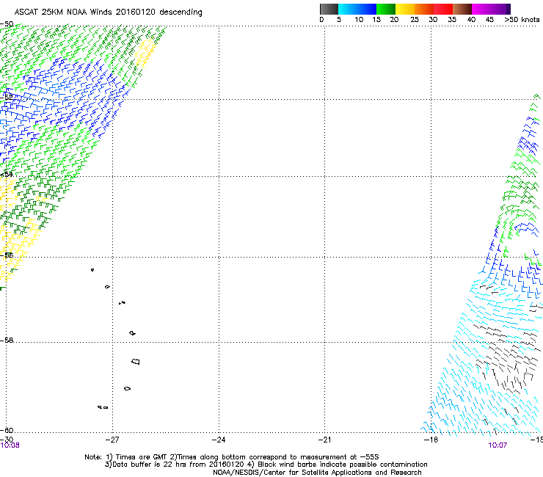The height and width of the screenshot is (477, 543).
Task: Click the '45' legend label under color bar
Action: 489,20
